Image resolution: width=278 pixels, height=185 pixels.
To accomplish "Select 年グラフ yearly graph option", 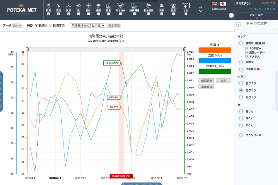I will (241, 97).
